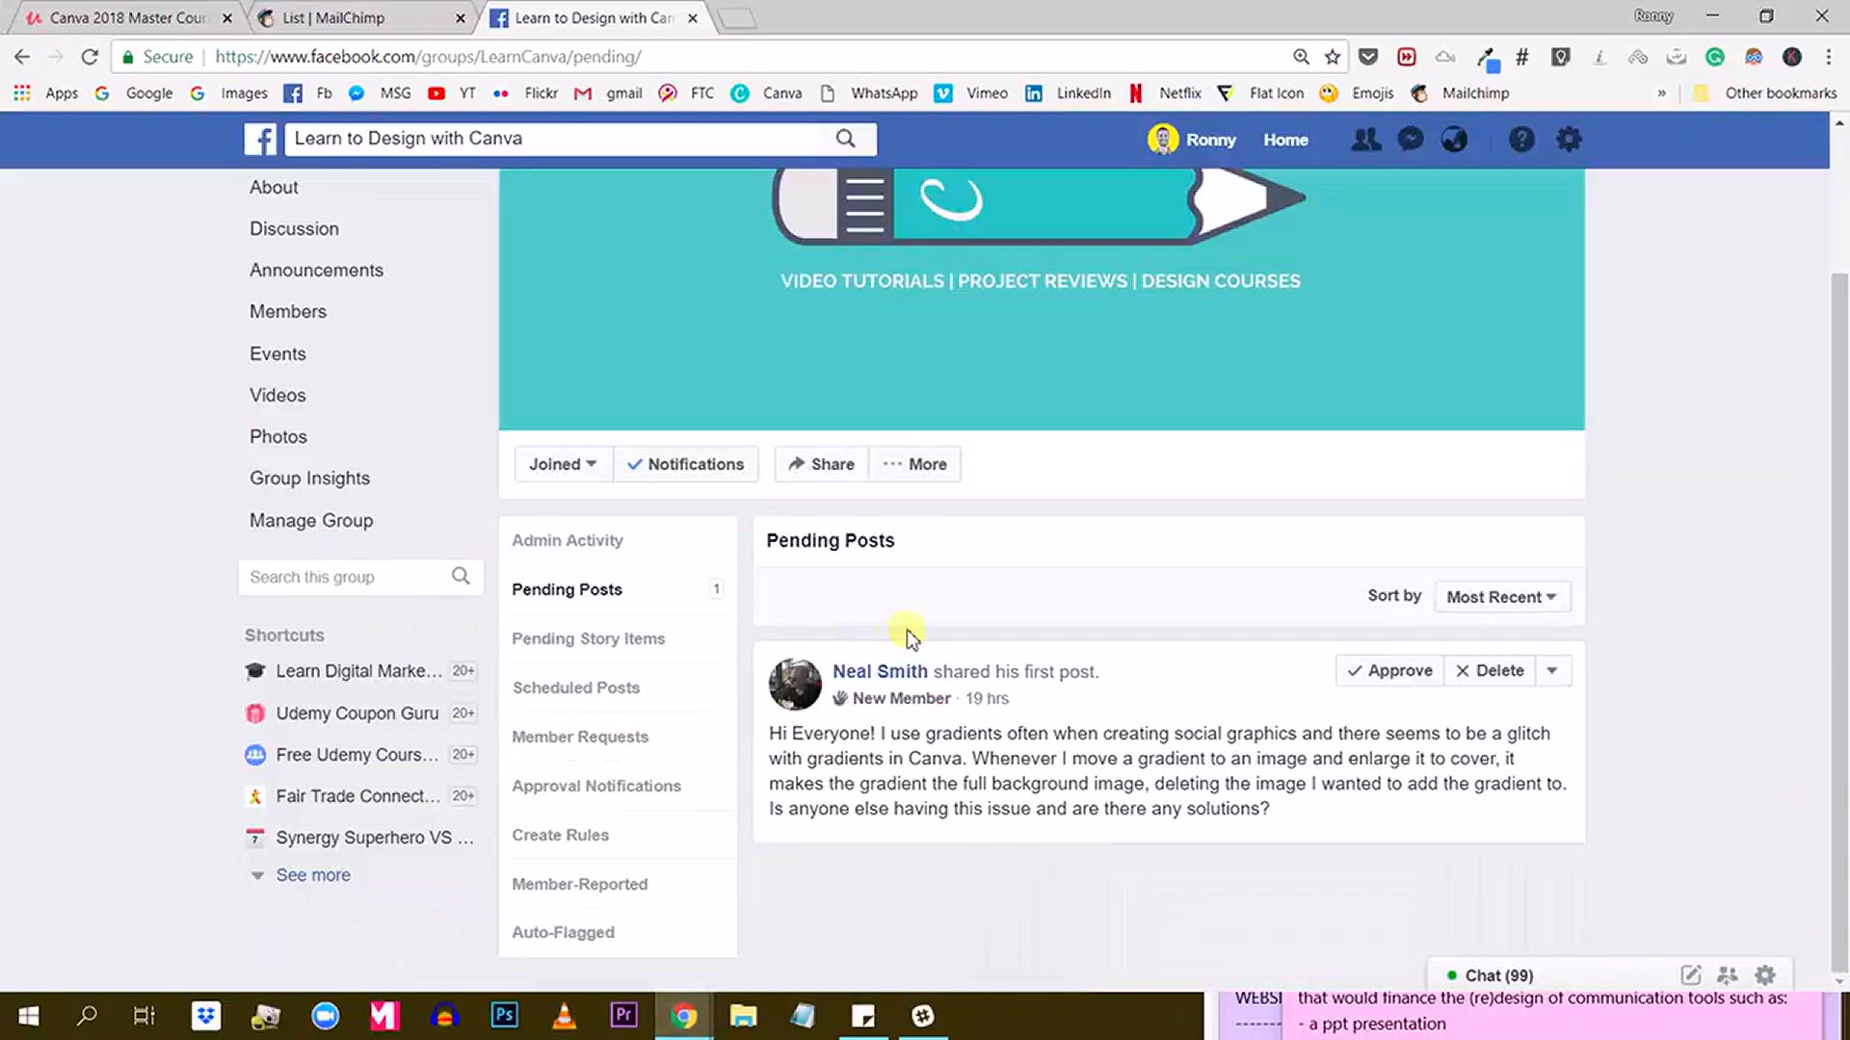Open the Notifications globe icon in header
Image resolution: width=1850 pixels, height=1040 pixels.
coord(1454,140)
